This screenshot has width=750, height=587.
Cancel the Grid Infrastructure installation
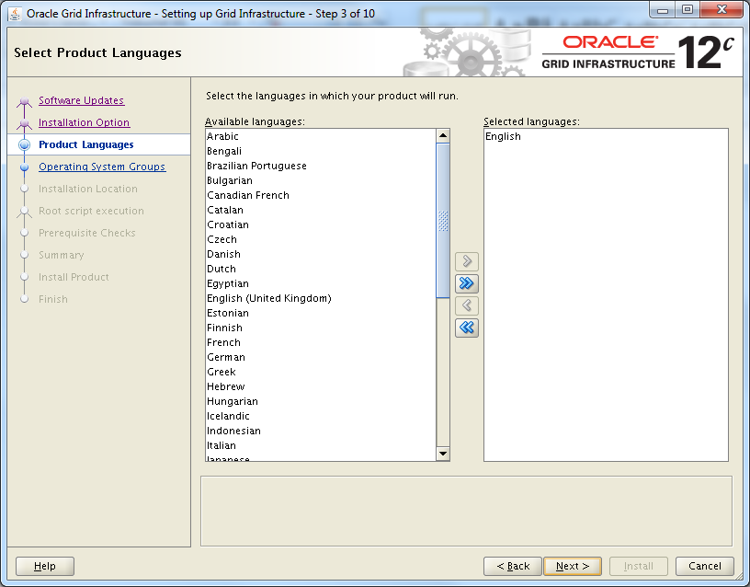tap(704, 566)
